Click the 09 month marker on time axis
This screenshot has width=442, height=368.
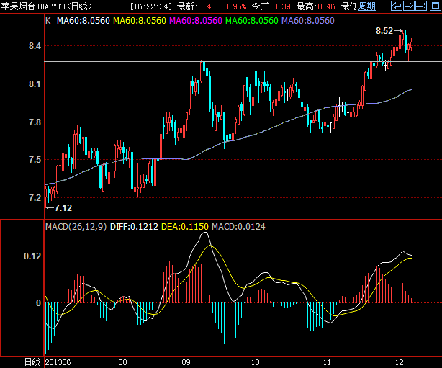(x=186, y=362)
